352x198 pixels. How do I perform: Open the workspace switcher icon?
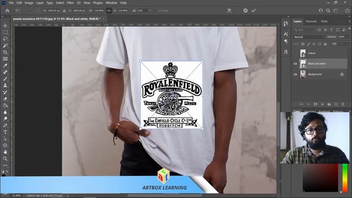336,10
